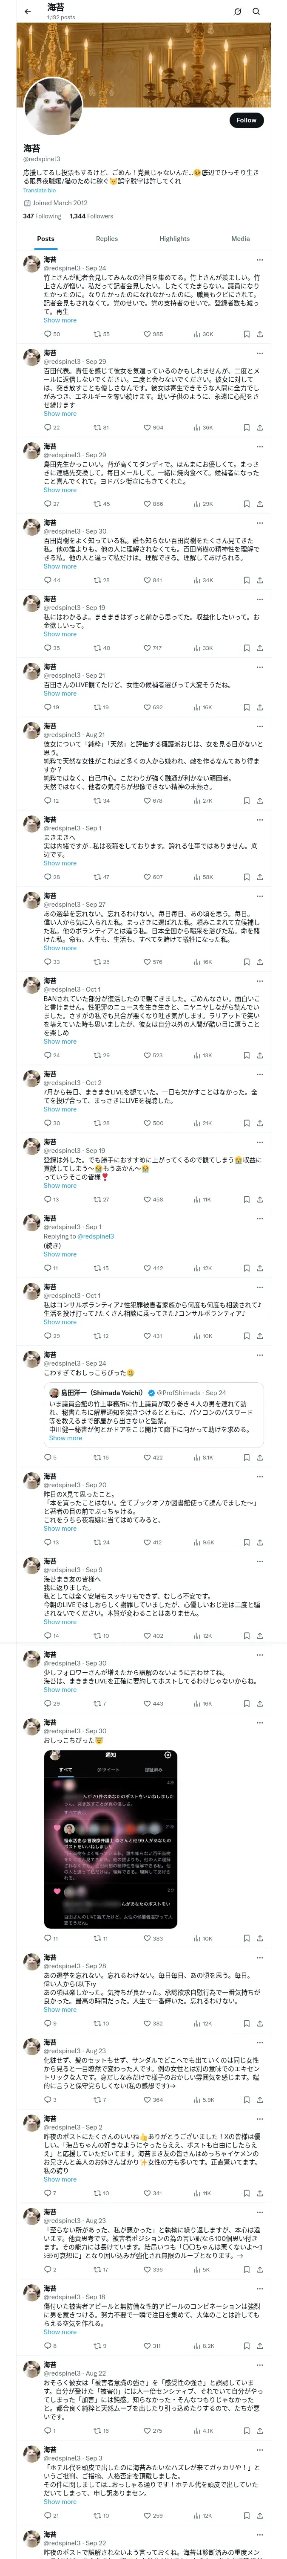The height and width of the screenshot is (2559, 287).
Task: Open the Media tab
Action: click(x=241, y=238)
